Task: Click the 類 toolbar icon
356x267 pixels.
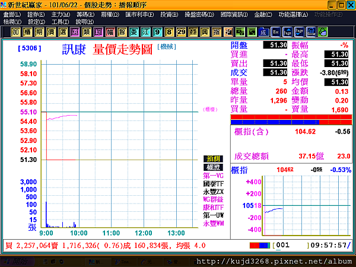Action: click(87, 31)
